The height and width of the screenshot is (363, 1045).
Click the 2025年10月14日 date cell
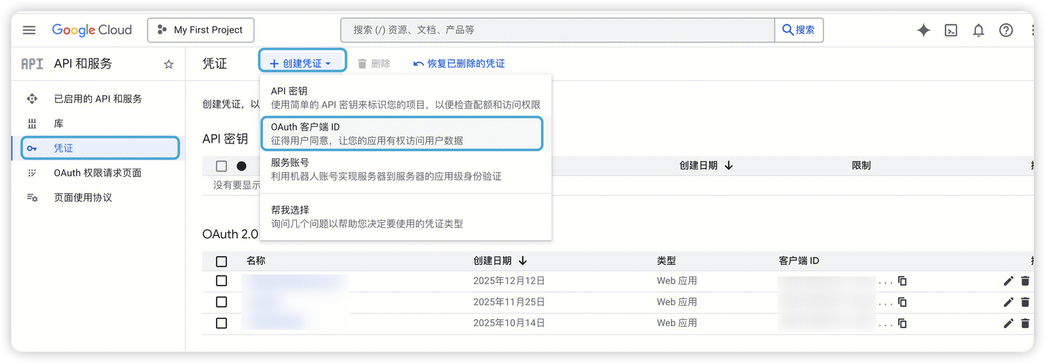(x=509, y=323)
